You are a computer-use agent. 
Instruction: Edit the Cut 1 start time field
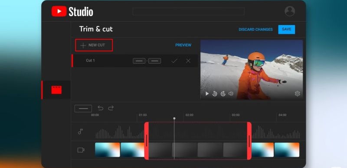coord(139,61)
